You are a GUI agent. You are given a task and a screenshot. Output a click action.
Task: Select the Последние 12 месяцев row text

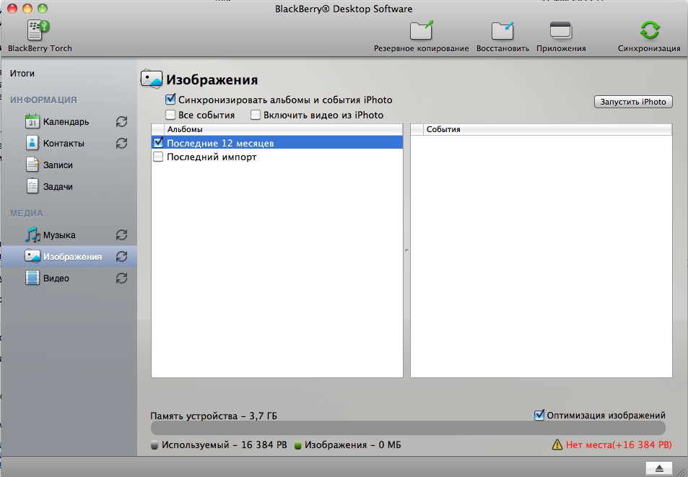pyautogui.click(x=220, y=143)
